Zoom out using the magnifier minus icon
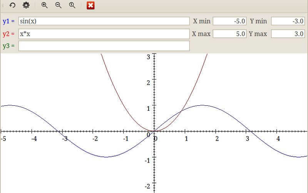 tap(59, 5)
